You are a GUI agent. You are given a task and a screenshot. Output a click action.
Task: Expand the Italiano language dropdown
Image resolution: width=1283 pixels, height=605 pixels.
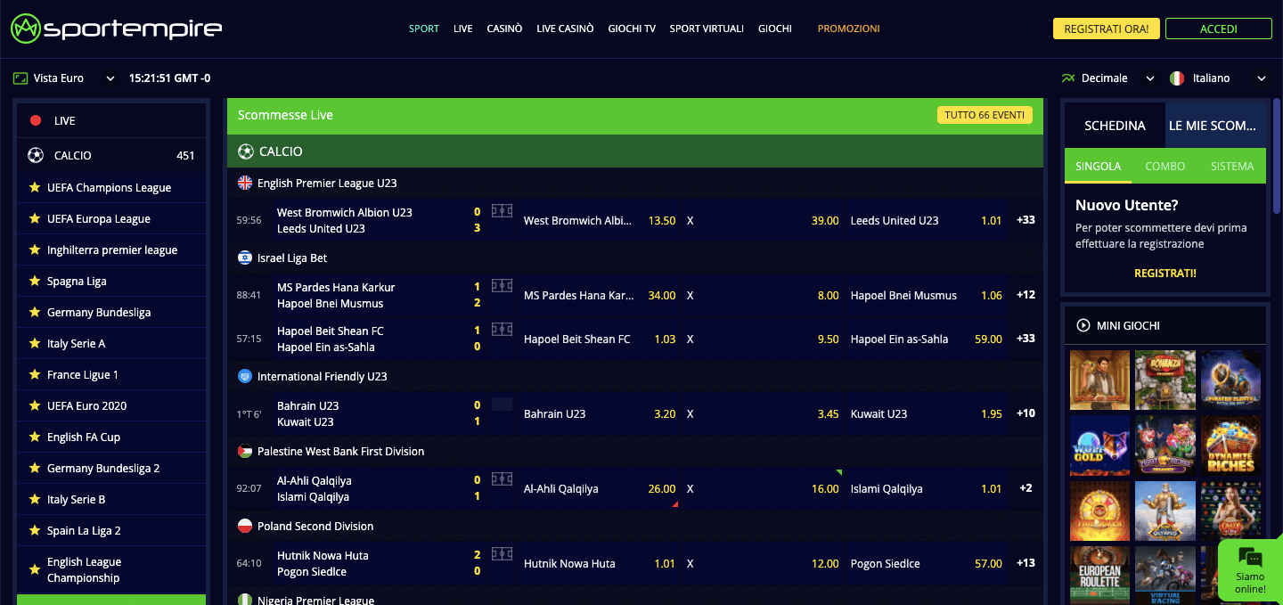1262,78
